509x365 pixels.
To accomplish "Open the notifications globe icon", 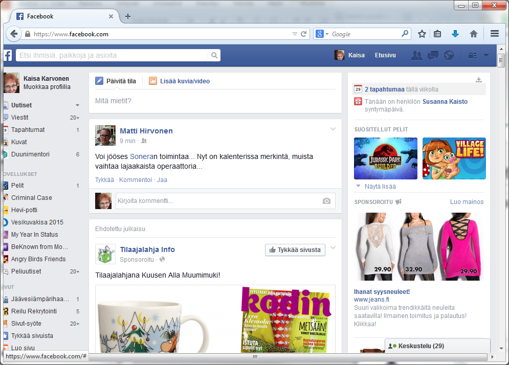I will tap(449, 56).
